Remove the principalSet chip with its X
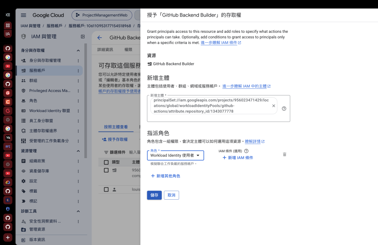The height and width of the screenshot is (245, 378). (274, 106)
